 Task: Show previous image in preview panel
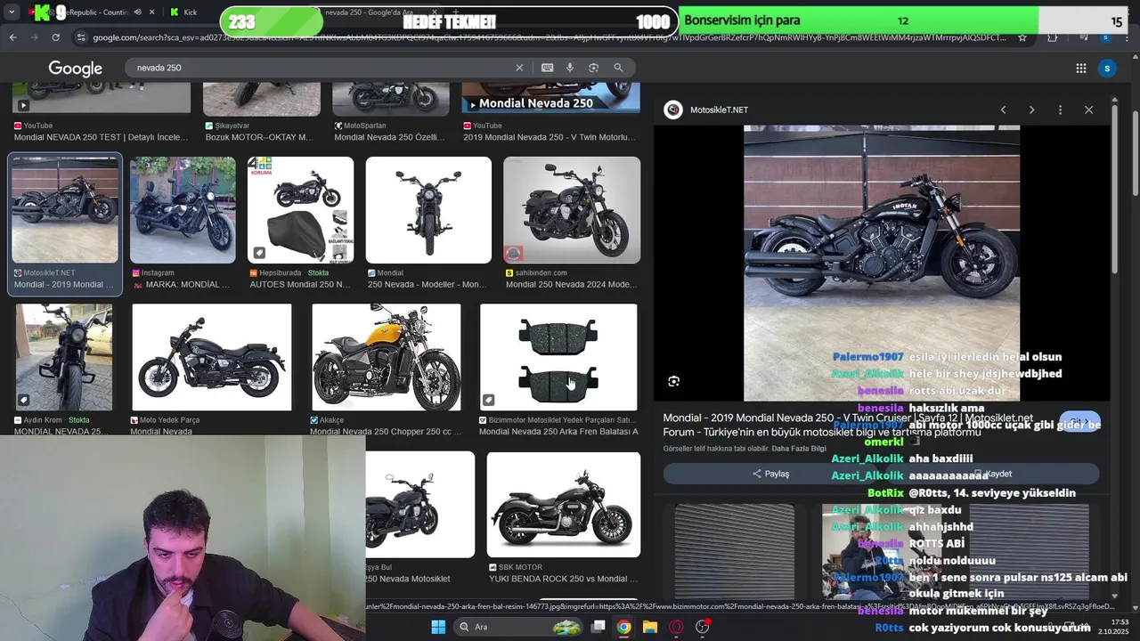(x=1003, y=110)
